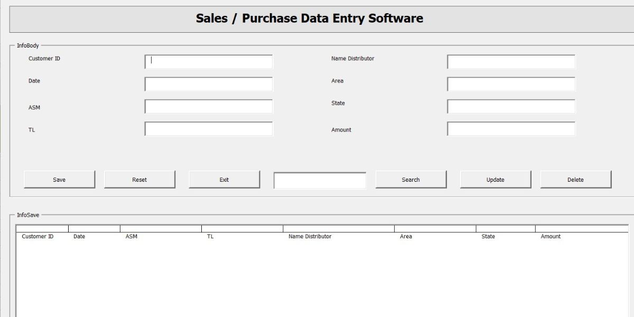Click the Update button
The width and height of the screenshot is (634, 317).
[496, 180]
